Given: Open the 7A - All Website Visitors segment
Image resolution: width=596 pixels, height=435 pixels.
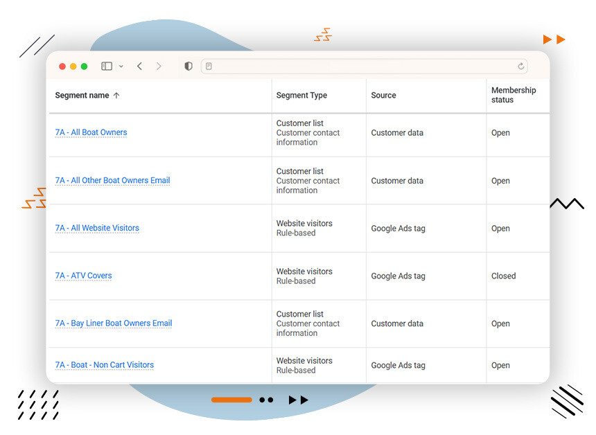Looking at the screenshot, I should click(97, 228).
